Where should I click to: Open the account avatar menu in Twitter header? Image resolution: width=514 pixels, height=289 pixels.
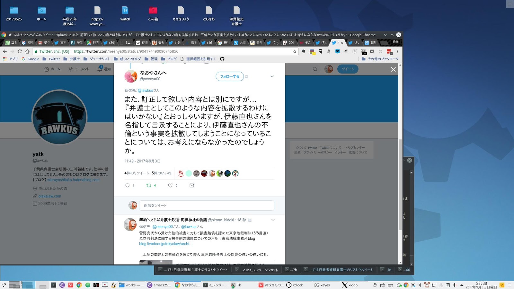coord(329,69)
